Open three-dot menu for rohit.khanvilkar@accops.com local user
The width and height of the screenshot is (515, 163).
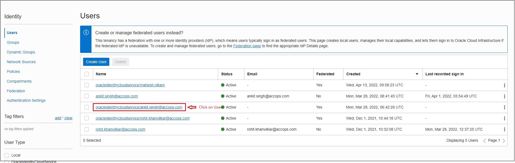tap(504, 130)
